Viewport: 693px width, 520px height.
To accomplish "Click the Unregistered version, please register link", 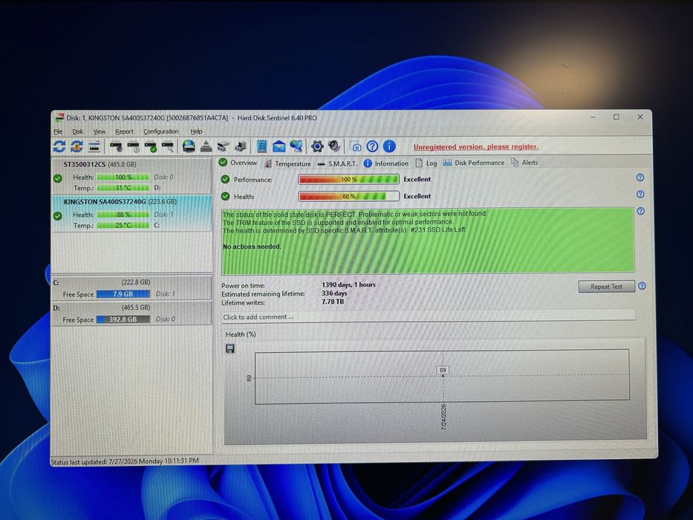I will (x=475, y=147).
